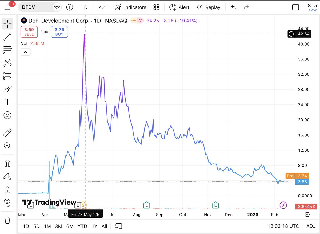Open the emoji icons tool
The width and height of the screenshot is (320, 234).
click(7, 115)
